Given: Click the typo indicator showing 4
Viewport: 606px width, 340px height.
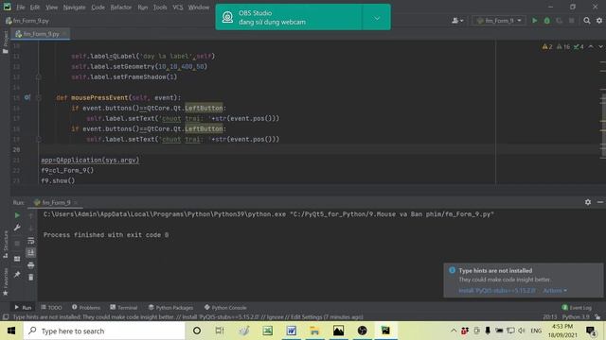Looking at the screenshot, I should pyautogui.click(x=579, y=46).
